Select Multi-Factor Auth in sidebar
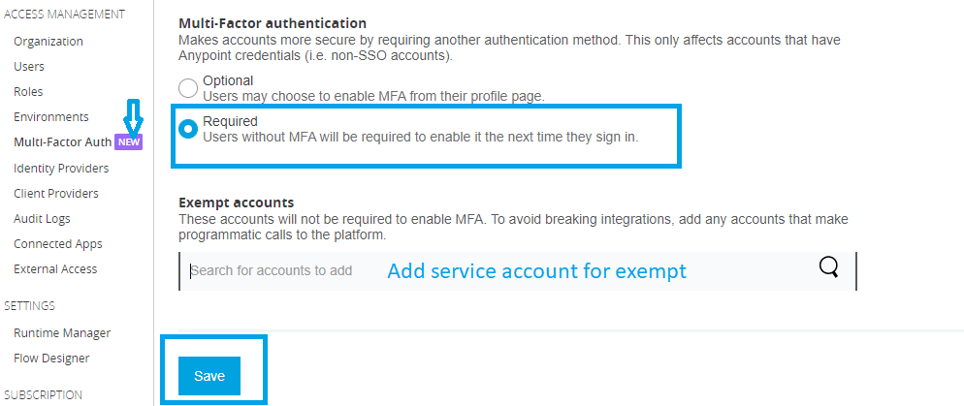This screenshot has width=964, height=406. (x=62, y=142)
